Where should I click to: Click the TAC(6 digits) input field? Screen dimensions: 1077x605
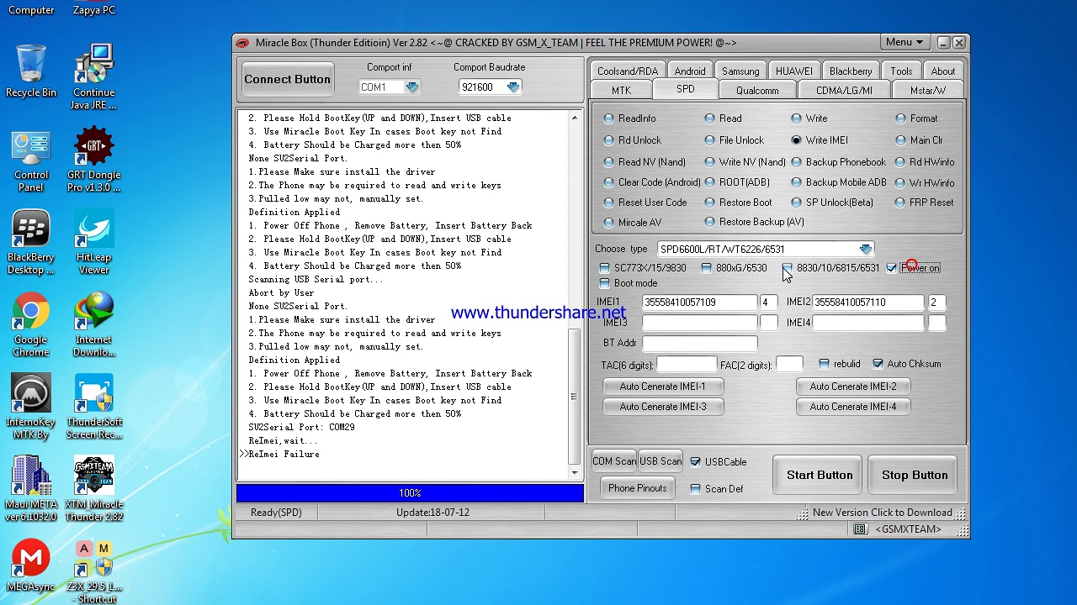(687, 364)
